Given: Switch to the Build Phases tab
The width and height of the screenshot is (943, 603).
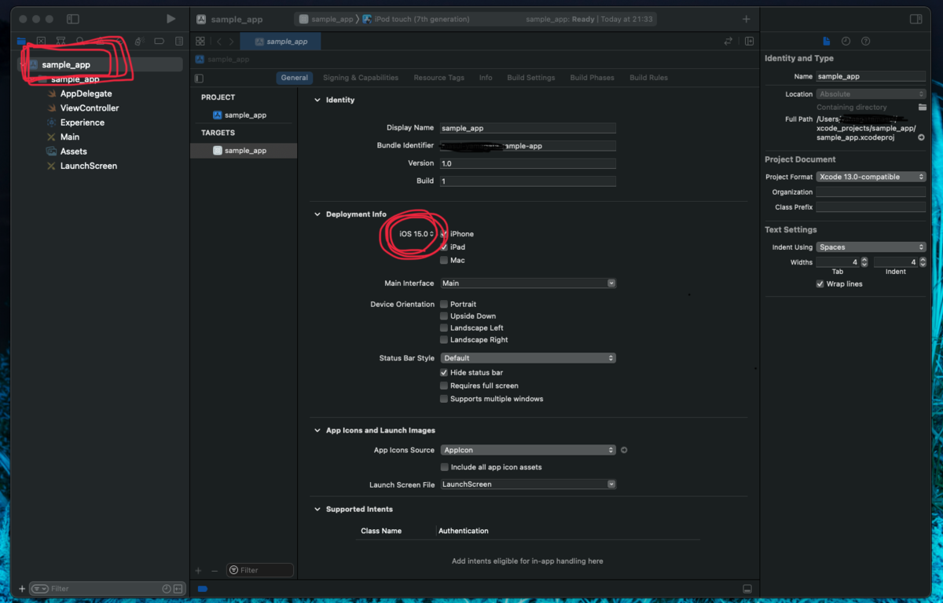Looking at the screenshot, I should click(x=593, y=78).
